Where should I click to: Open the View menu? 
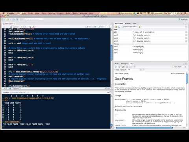37,13
